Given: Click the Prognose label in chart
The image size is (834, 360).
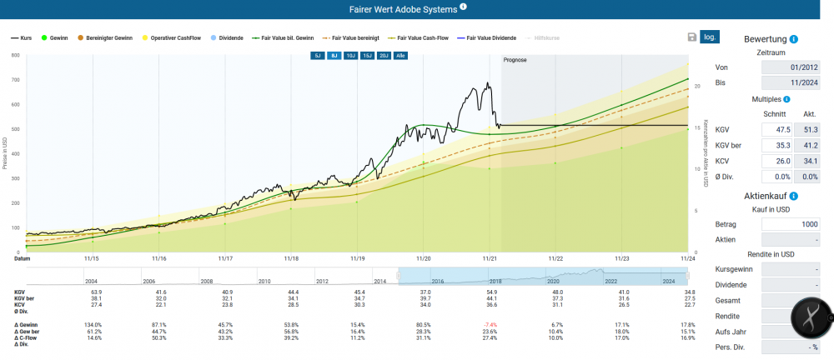Looking at the screenshot, I should [515, 60].
